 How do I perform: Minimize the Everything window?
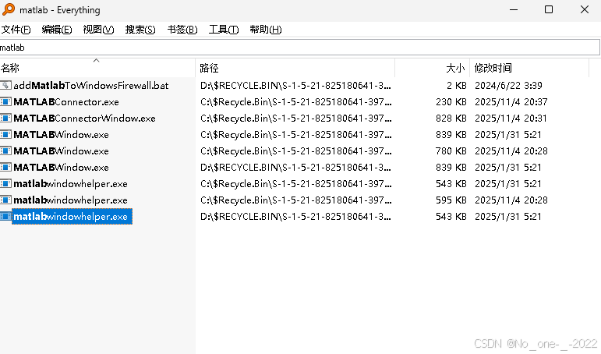(x=514, y=9)
